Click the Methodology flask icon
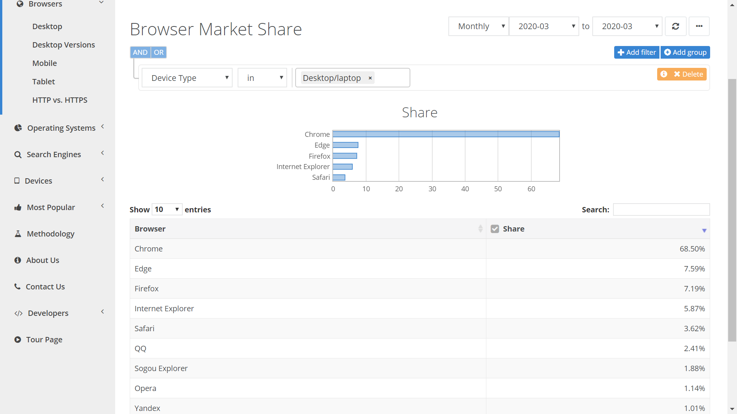The width and height of the screenshot is (737, 414). point(18,233)
